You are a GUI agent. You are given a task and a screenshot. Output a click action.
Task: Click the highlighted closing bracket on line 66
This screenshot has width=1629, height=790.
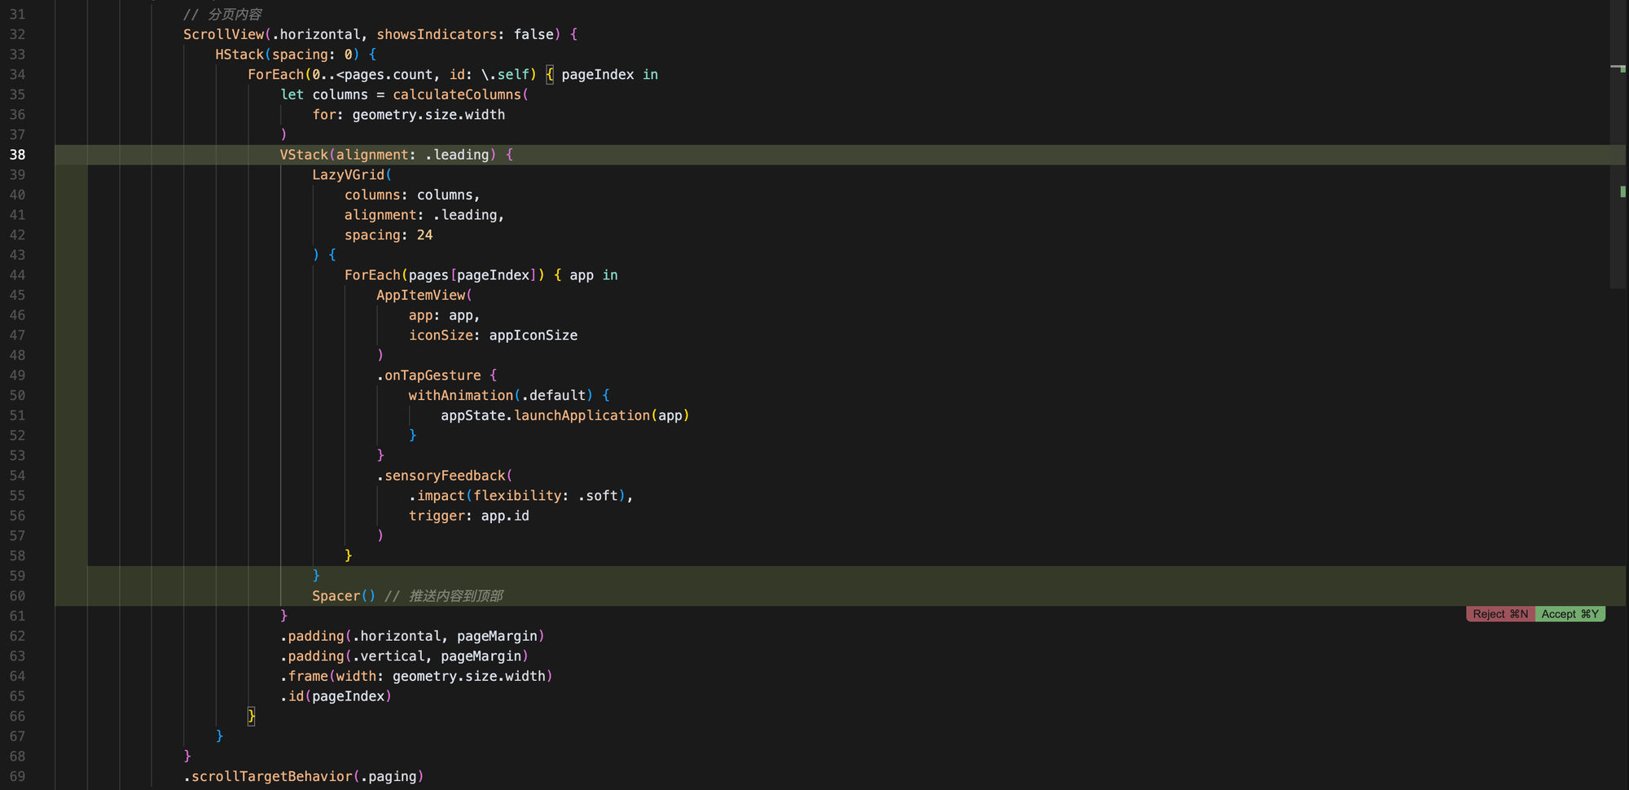pyautogui.click(x=252, y=717)
